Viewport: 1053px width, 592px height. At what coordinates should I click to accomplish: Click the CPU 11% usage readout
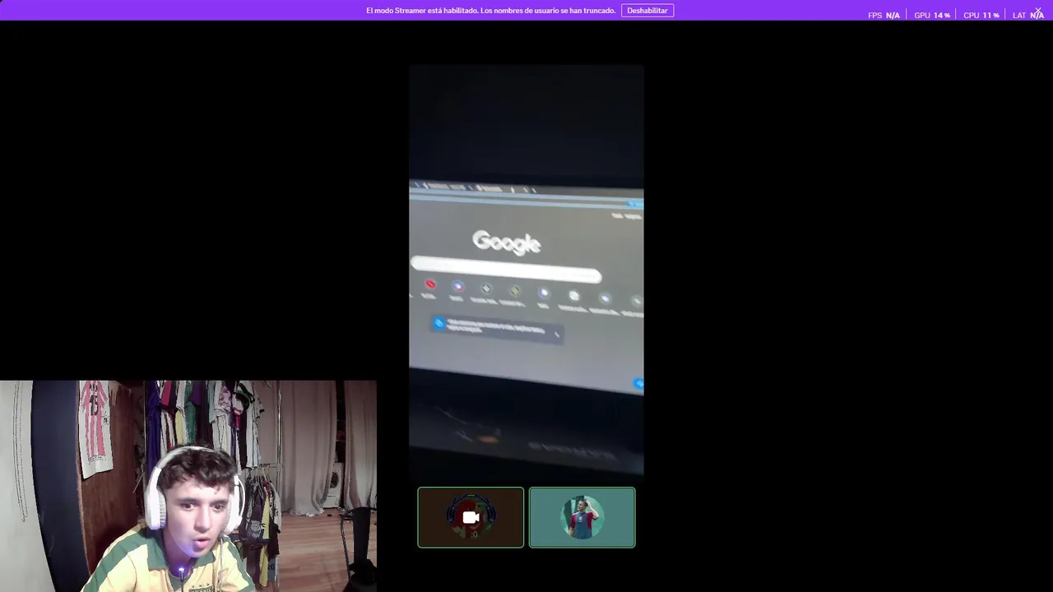tap(981, 16)
